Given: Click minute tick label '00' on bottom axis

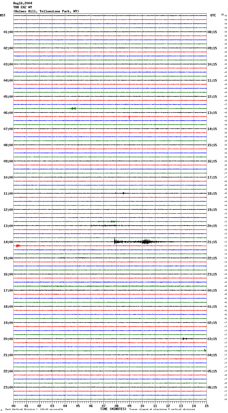Looking at the screenshot, I should [13, 406].
